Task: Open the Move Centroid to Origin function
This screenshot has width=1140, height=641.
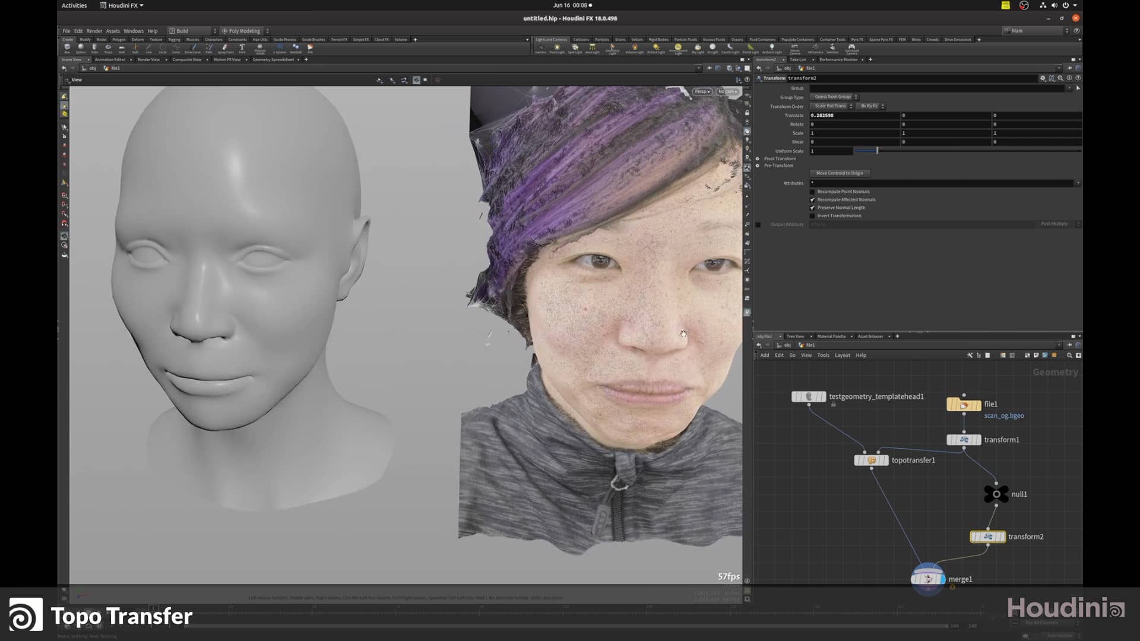Action: click(x=840, y=173)
